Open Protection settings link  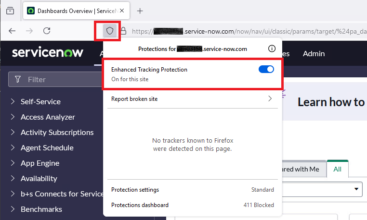pyautogui.click(x=135, y=190)
